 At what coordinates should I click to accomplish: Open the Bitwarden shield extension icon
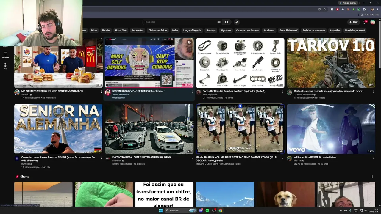coord(332,9)
